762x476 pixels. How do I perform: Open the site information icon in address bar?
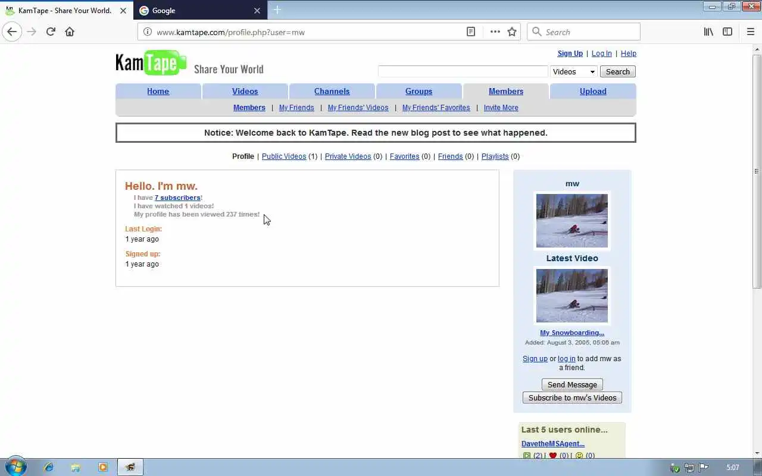click(x=148, y=32)
